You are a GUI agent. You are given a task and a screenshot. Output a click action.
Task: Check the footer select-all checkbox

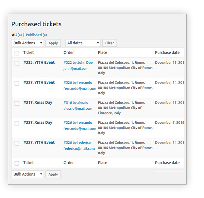(17, 163)
